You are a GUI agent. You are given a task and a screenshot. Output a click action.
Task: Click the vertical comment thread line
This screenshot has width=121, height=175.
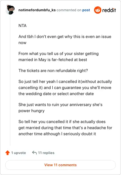tap(10, 80)
